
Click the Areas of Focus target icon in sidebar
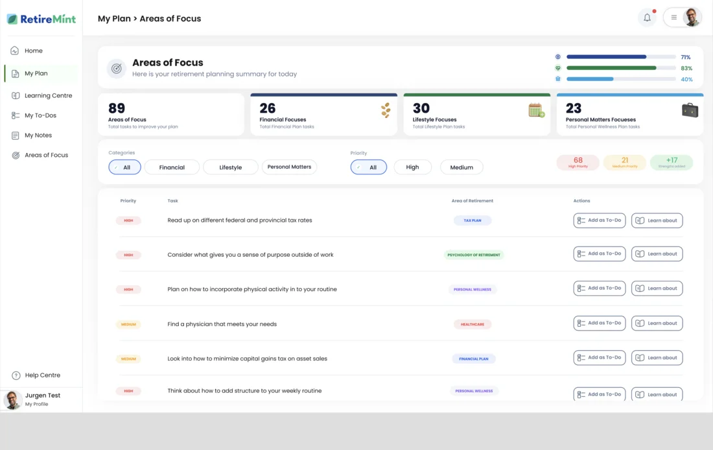click(16, 155)
